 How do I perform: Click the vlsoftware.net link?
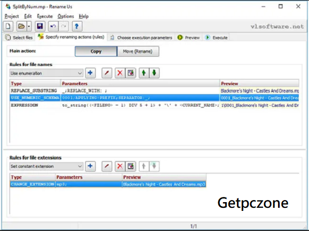(277, 26)
